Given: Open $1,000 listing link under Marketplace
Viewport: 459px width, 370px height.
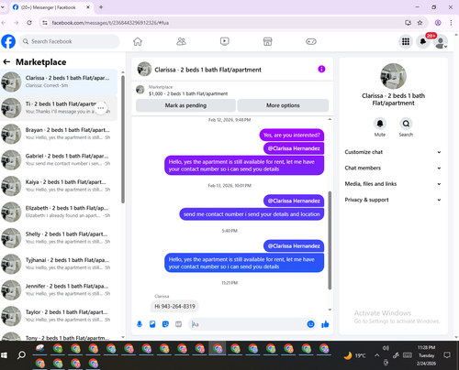Looking at the screenshot, I should (x=188, y=93).
